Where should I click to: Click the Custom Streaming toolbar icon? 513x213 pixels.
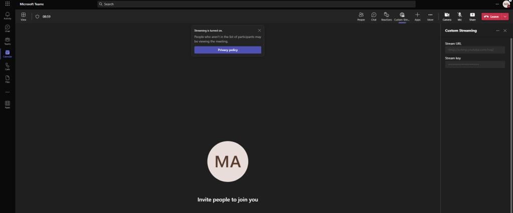coord(402,16)
